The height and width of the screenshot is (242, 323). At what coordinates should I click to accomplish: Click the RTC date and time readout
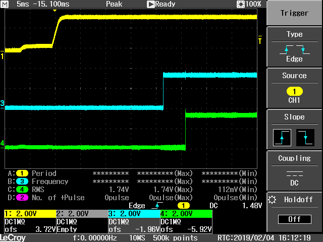click(x=264, y=238)
